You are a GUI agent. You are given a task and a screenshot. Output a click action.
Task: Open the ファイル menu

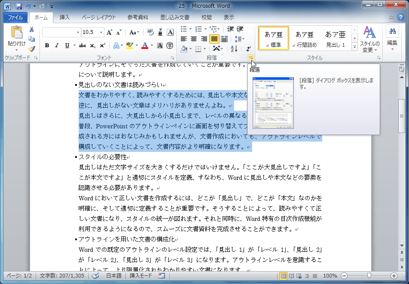tap(16, 17)
